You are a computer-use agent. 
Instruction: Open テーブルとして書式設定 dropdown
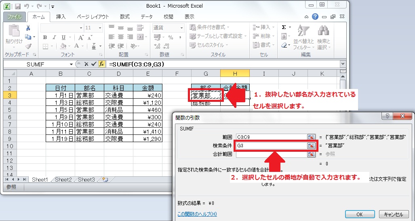218,36
